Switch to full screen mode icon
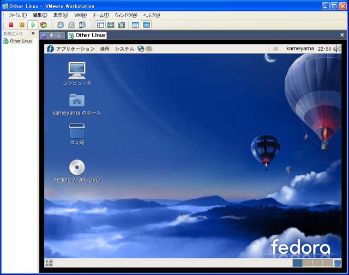349x275 pixels. coord(111,25)
